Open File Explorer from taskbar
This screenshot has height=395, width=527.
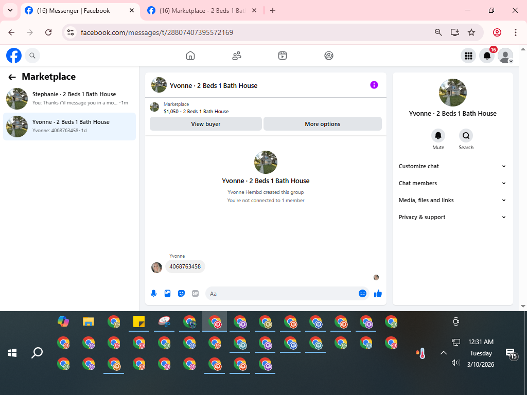tap(89, 321)
